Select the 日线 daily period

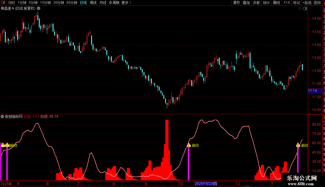pyautogui.click(x=83, y=3)
